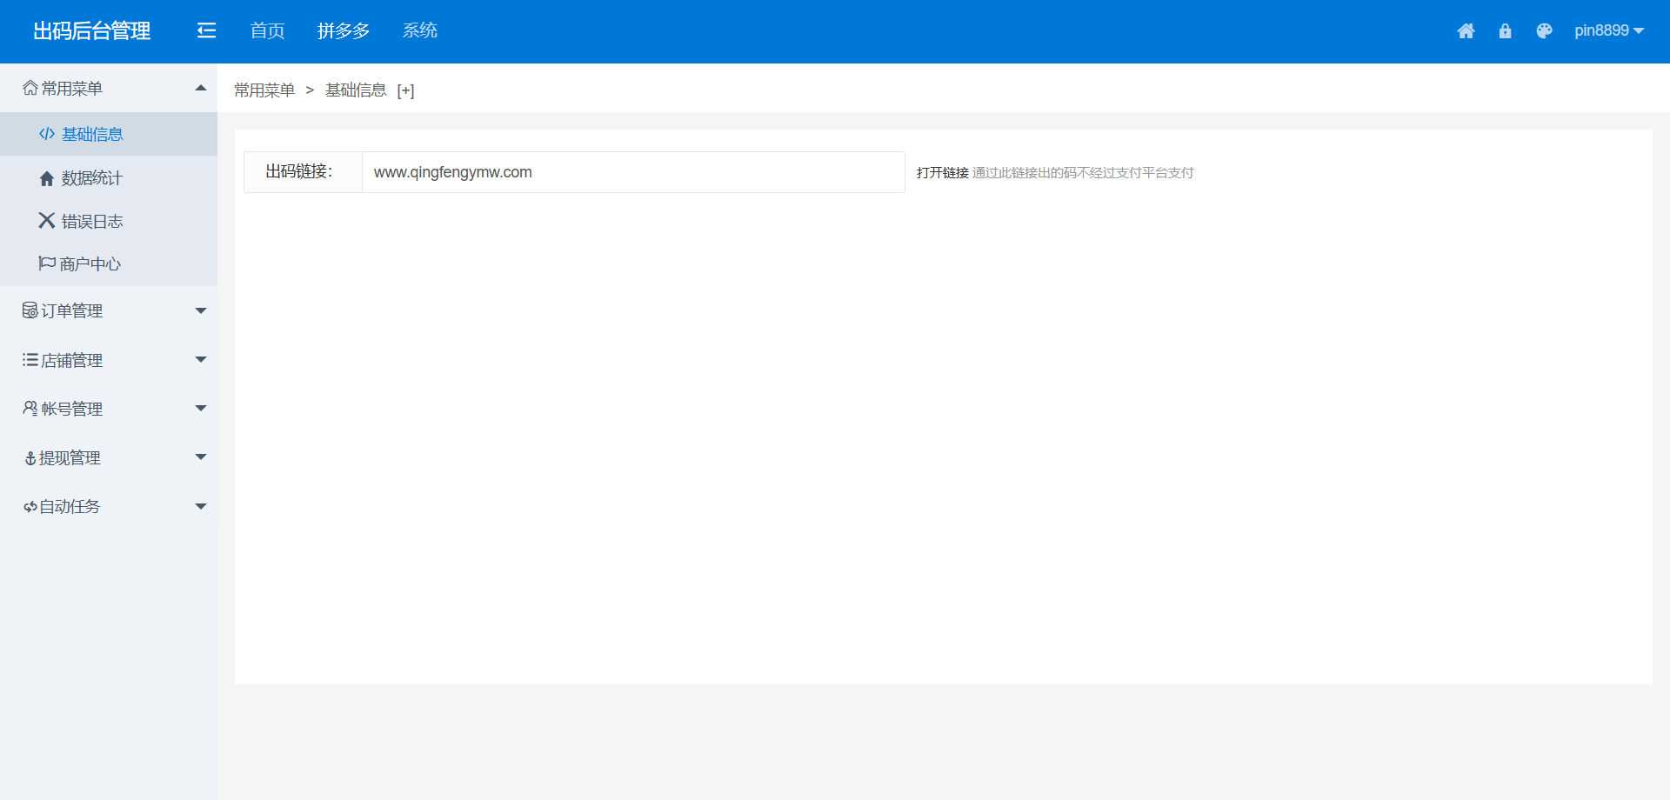
Task: Click the 打开链接 link
Action: pos(942,173)
